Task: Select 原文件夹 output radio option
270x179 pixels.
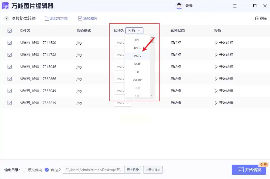Action: tap(24, 170)
